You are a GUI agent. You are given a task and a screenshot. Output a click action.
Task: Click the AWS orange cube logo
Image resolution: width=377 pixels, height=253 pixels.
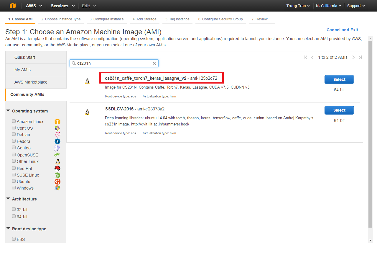[13, 6]
